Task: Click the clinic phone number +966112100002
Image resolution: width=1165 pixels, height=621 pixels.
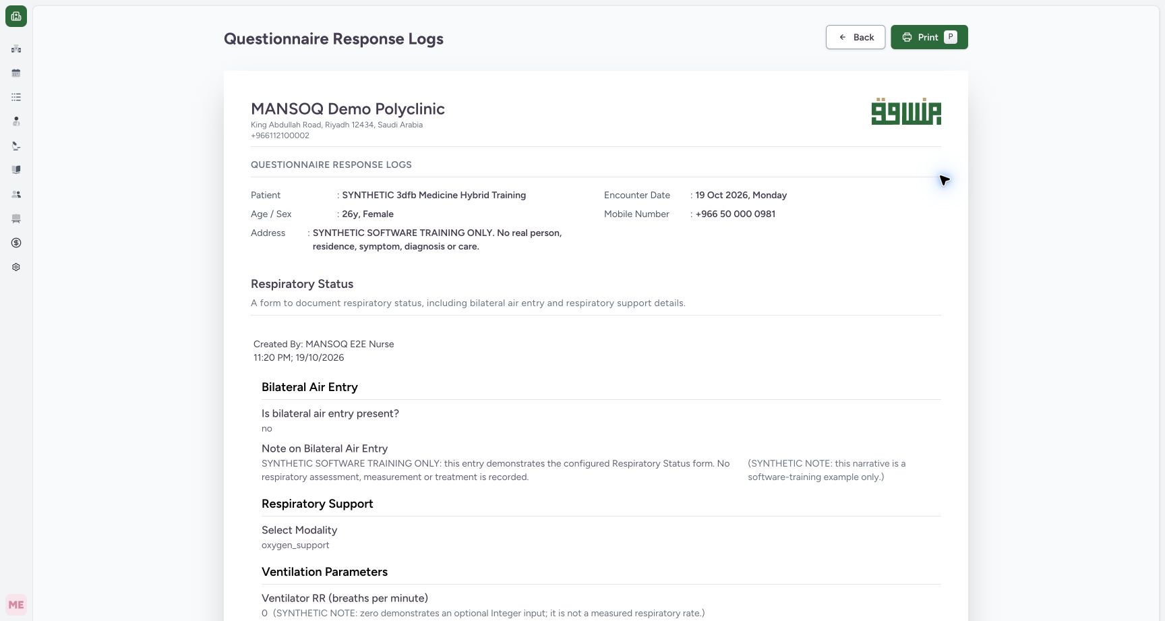Action: (x=280, y=136)
